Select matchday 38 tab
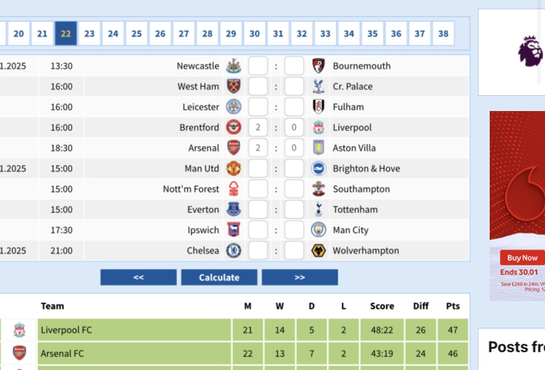 tap(443, 34)
